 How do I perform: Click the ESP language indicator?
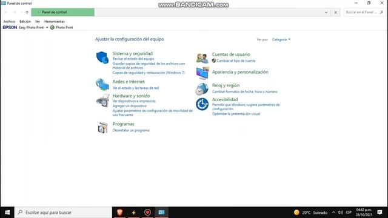click(x=349, y=213)
